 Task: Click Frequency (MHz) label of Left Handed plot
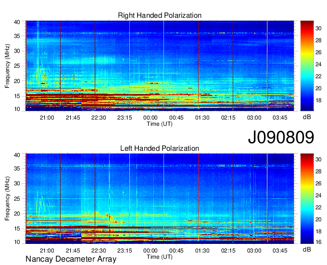(x=7, y=199)
